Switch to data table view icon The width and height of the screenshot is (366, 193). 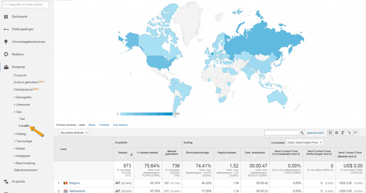[330, 132]
